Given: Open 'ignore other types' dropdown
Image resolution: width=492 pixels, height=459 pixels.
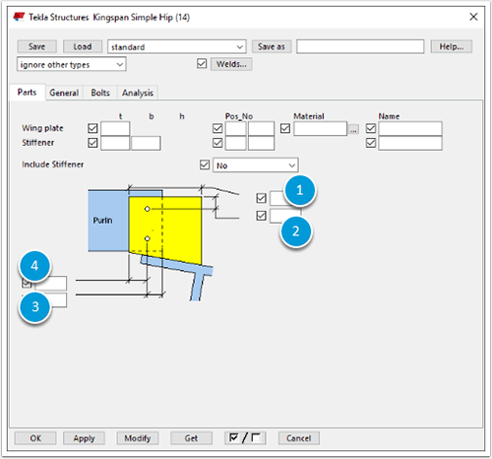Looking at the screenshot, I should [x=72, y=64].
